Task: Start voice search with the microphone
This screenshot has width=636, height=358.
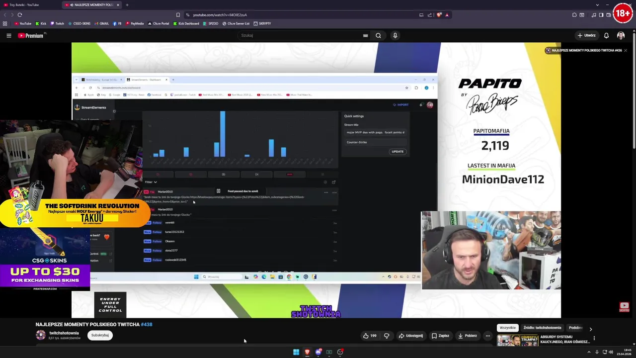Action: [x=395, y=35]
